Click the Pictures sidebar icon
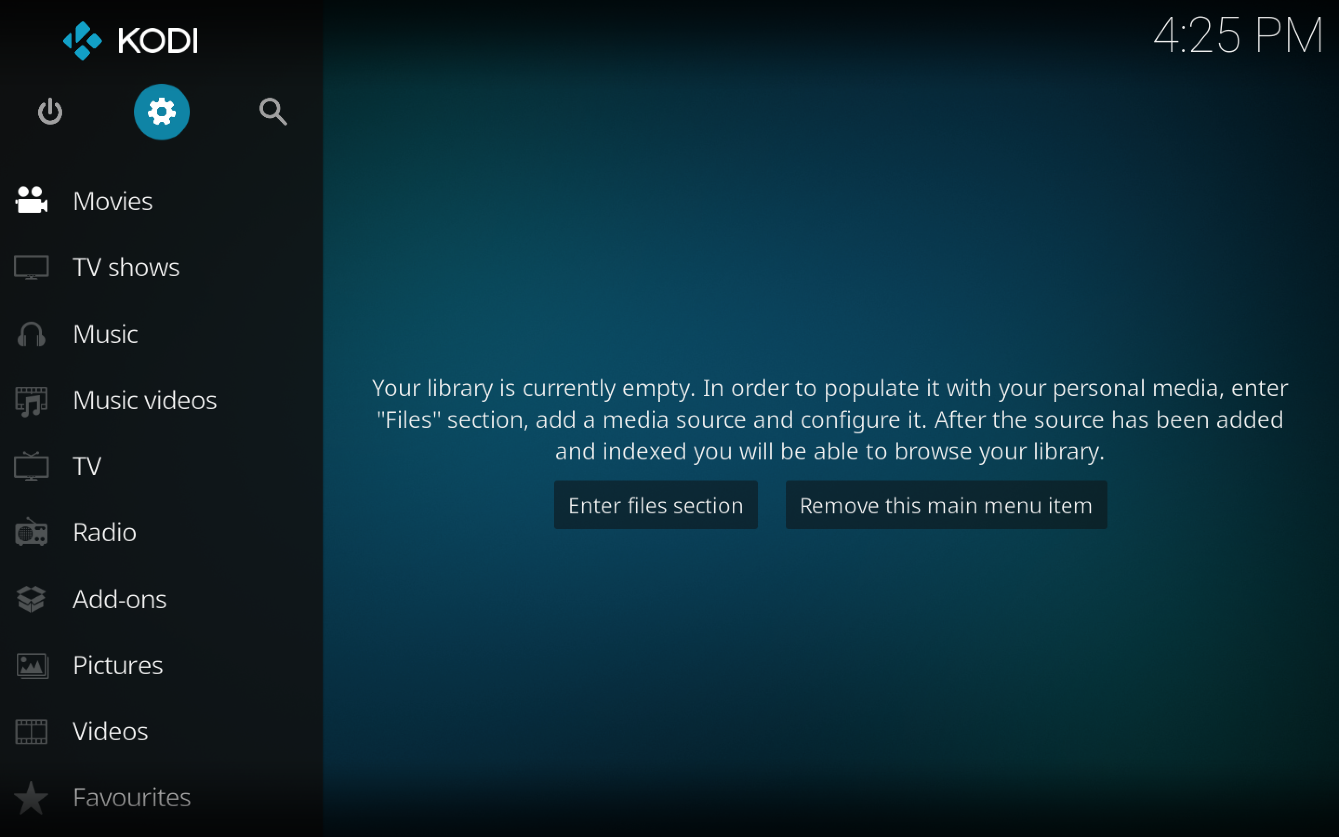This screenshot has width=1339, height=837. pos(32,664)
